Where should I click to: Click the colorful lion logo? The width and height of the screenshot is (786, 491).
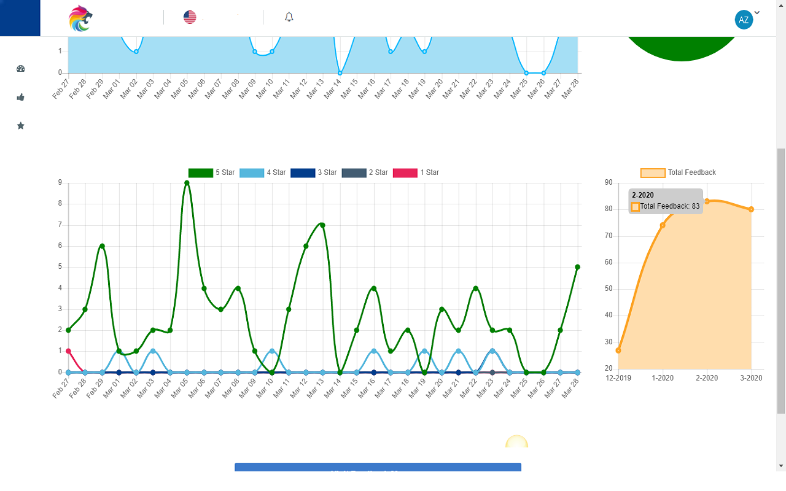(80, 18)
